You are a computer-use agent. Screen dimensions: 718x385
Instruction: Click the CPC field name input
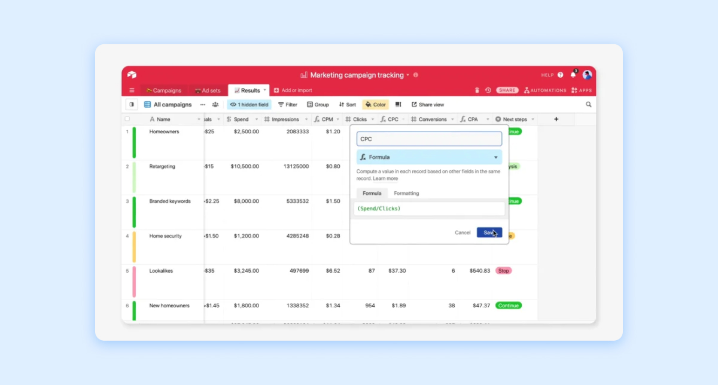[x=429, y=139]
